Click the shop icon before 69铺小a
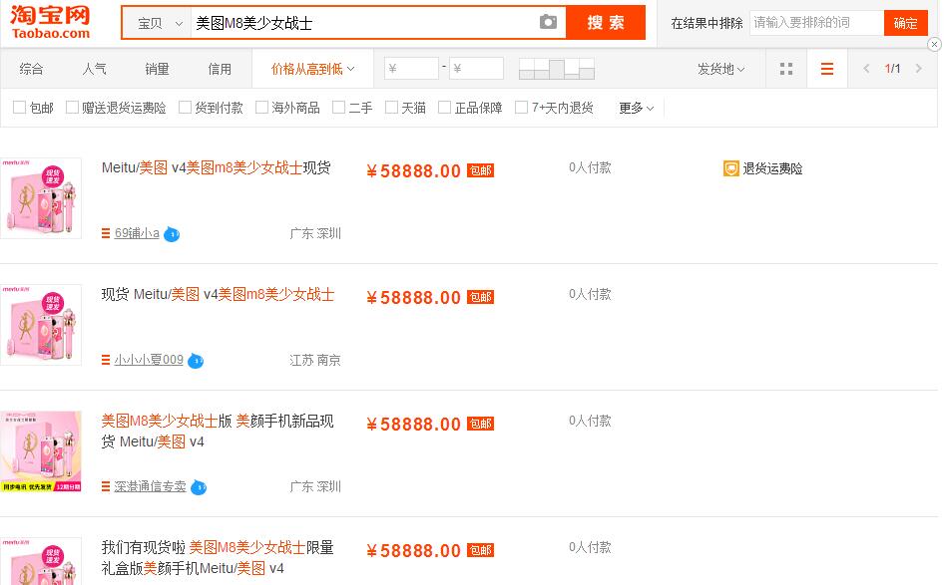This screenshot has width=944, height=585. click(x=106, y=233)
